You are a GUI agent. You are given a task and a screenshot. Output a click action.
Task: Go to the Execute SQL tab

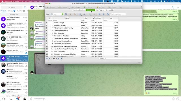tap(110, 10)
